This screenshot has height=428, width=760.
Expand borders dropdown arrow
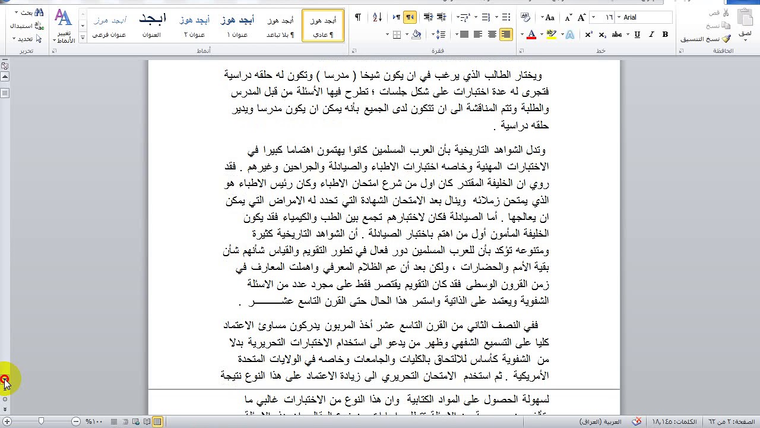[x=387, y=34]
